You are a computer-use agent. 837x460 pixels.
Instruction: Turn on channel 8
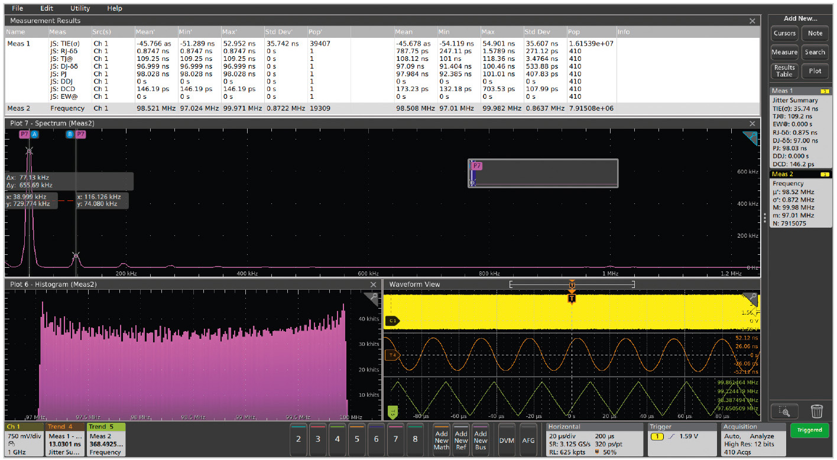coord(415,438)
